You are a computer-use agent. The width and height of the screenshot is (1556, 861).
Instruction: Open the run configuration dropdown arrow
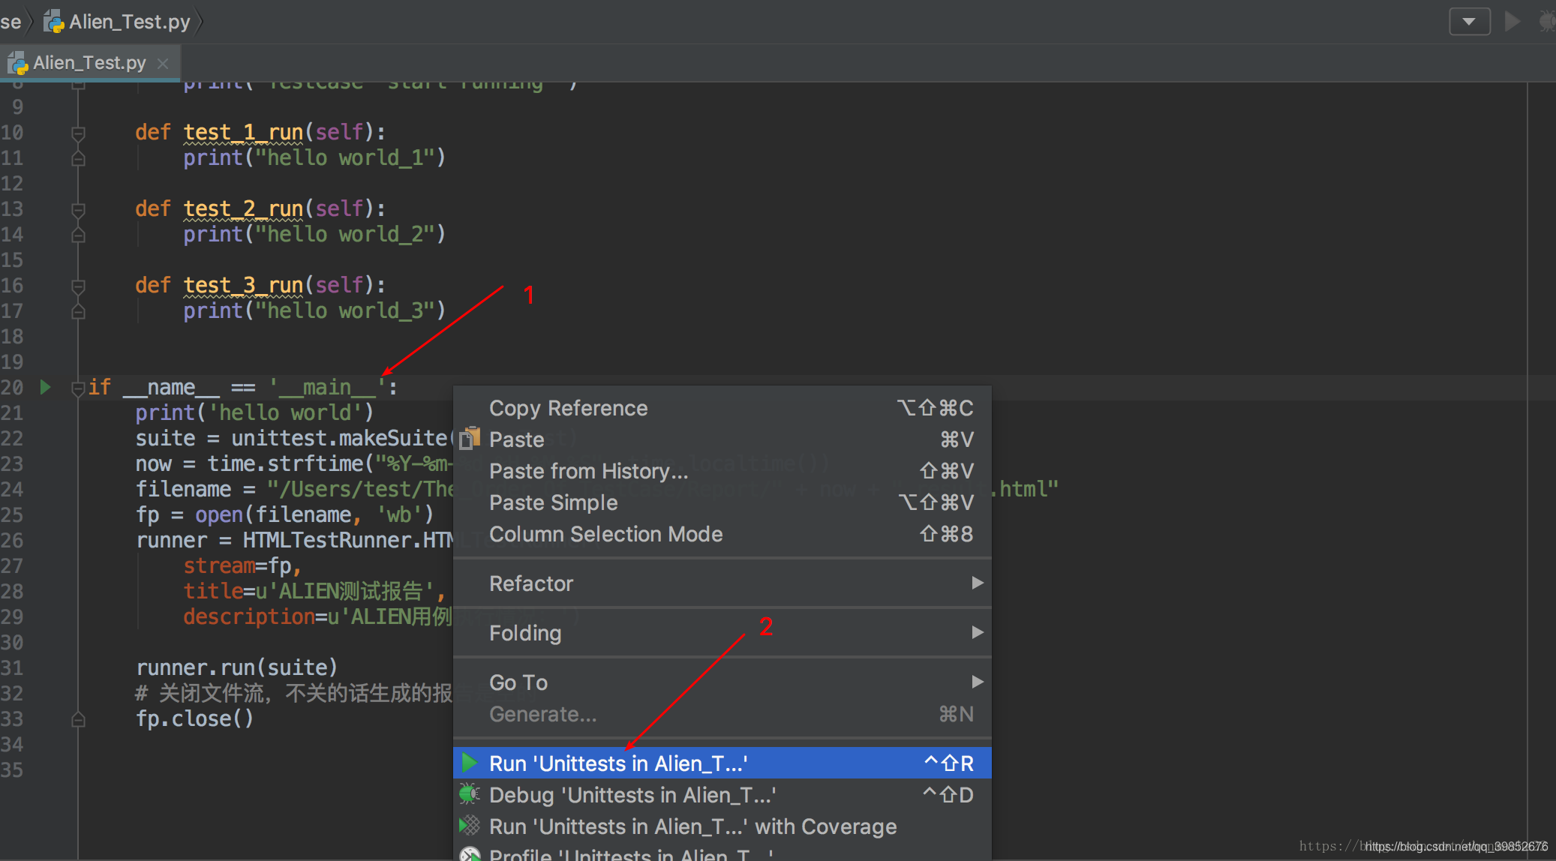click(x=1470, y=21)
